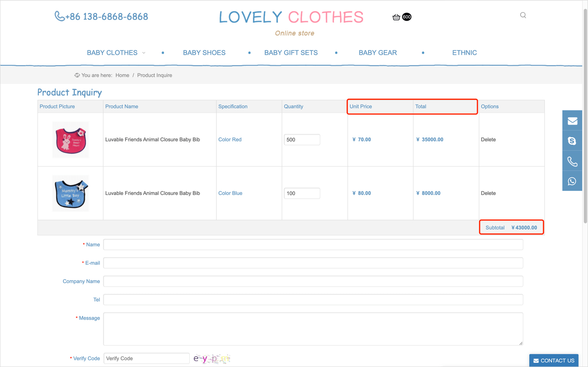Screen dimensions: 588x367
Task: Expand the Baby Clothes dropdown arrow
Action: pyautogui.click(x=144, y=53)
